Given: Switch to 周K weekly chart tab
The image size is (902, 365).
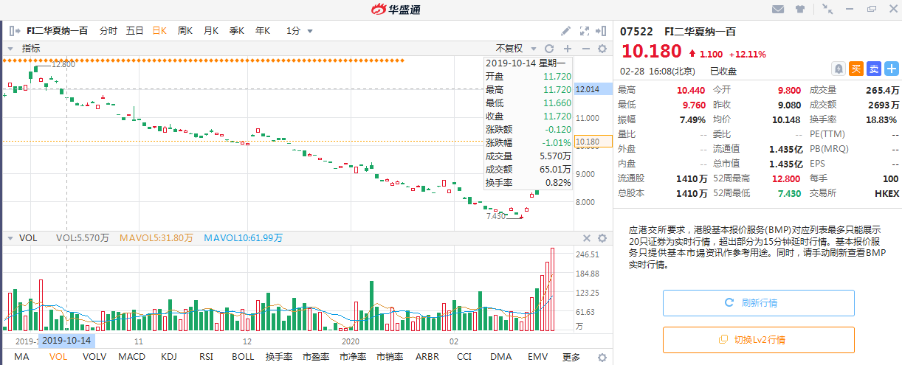Looking at the screenshot, I should point(185,31).
